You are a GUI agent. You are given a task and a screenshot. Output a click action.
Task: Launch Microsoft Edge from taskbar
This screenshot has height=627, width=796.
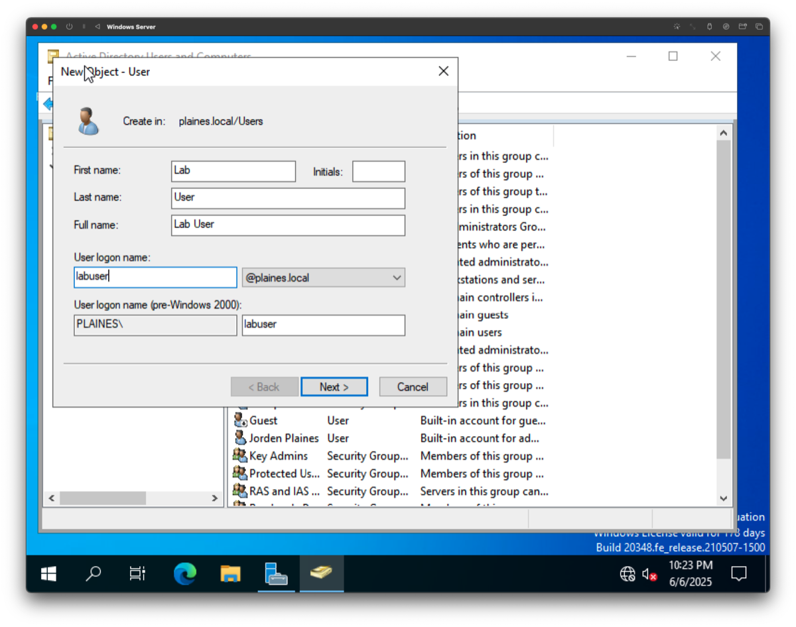tap(185, 574)
